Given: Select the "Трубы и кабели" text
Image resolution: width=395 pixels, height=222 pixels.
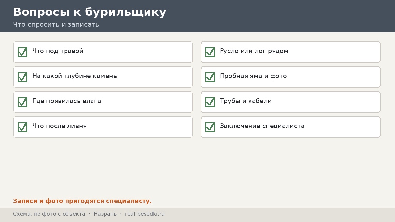Looking at the screenshot, I should coord(246,101).
